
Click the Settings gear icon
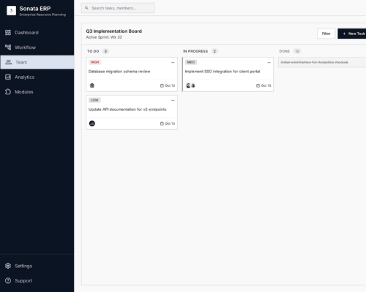[x=8, y=266]
